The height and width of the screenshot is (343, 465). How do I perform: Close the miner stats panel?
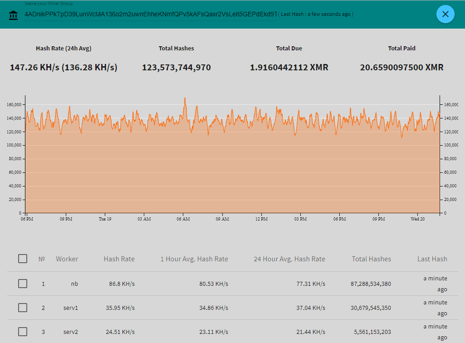click(445, 14)
